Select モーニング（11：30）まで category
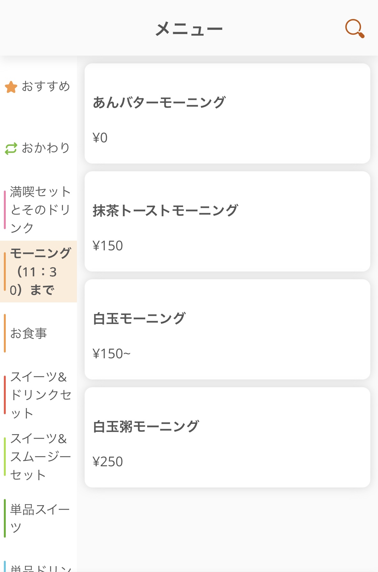 (38, 272)
